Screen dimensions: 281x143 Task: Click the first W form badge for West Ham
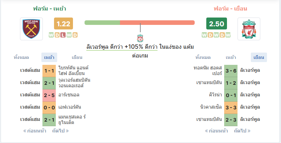pyautogui.click(x=51, y=35)
